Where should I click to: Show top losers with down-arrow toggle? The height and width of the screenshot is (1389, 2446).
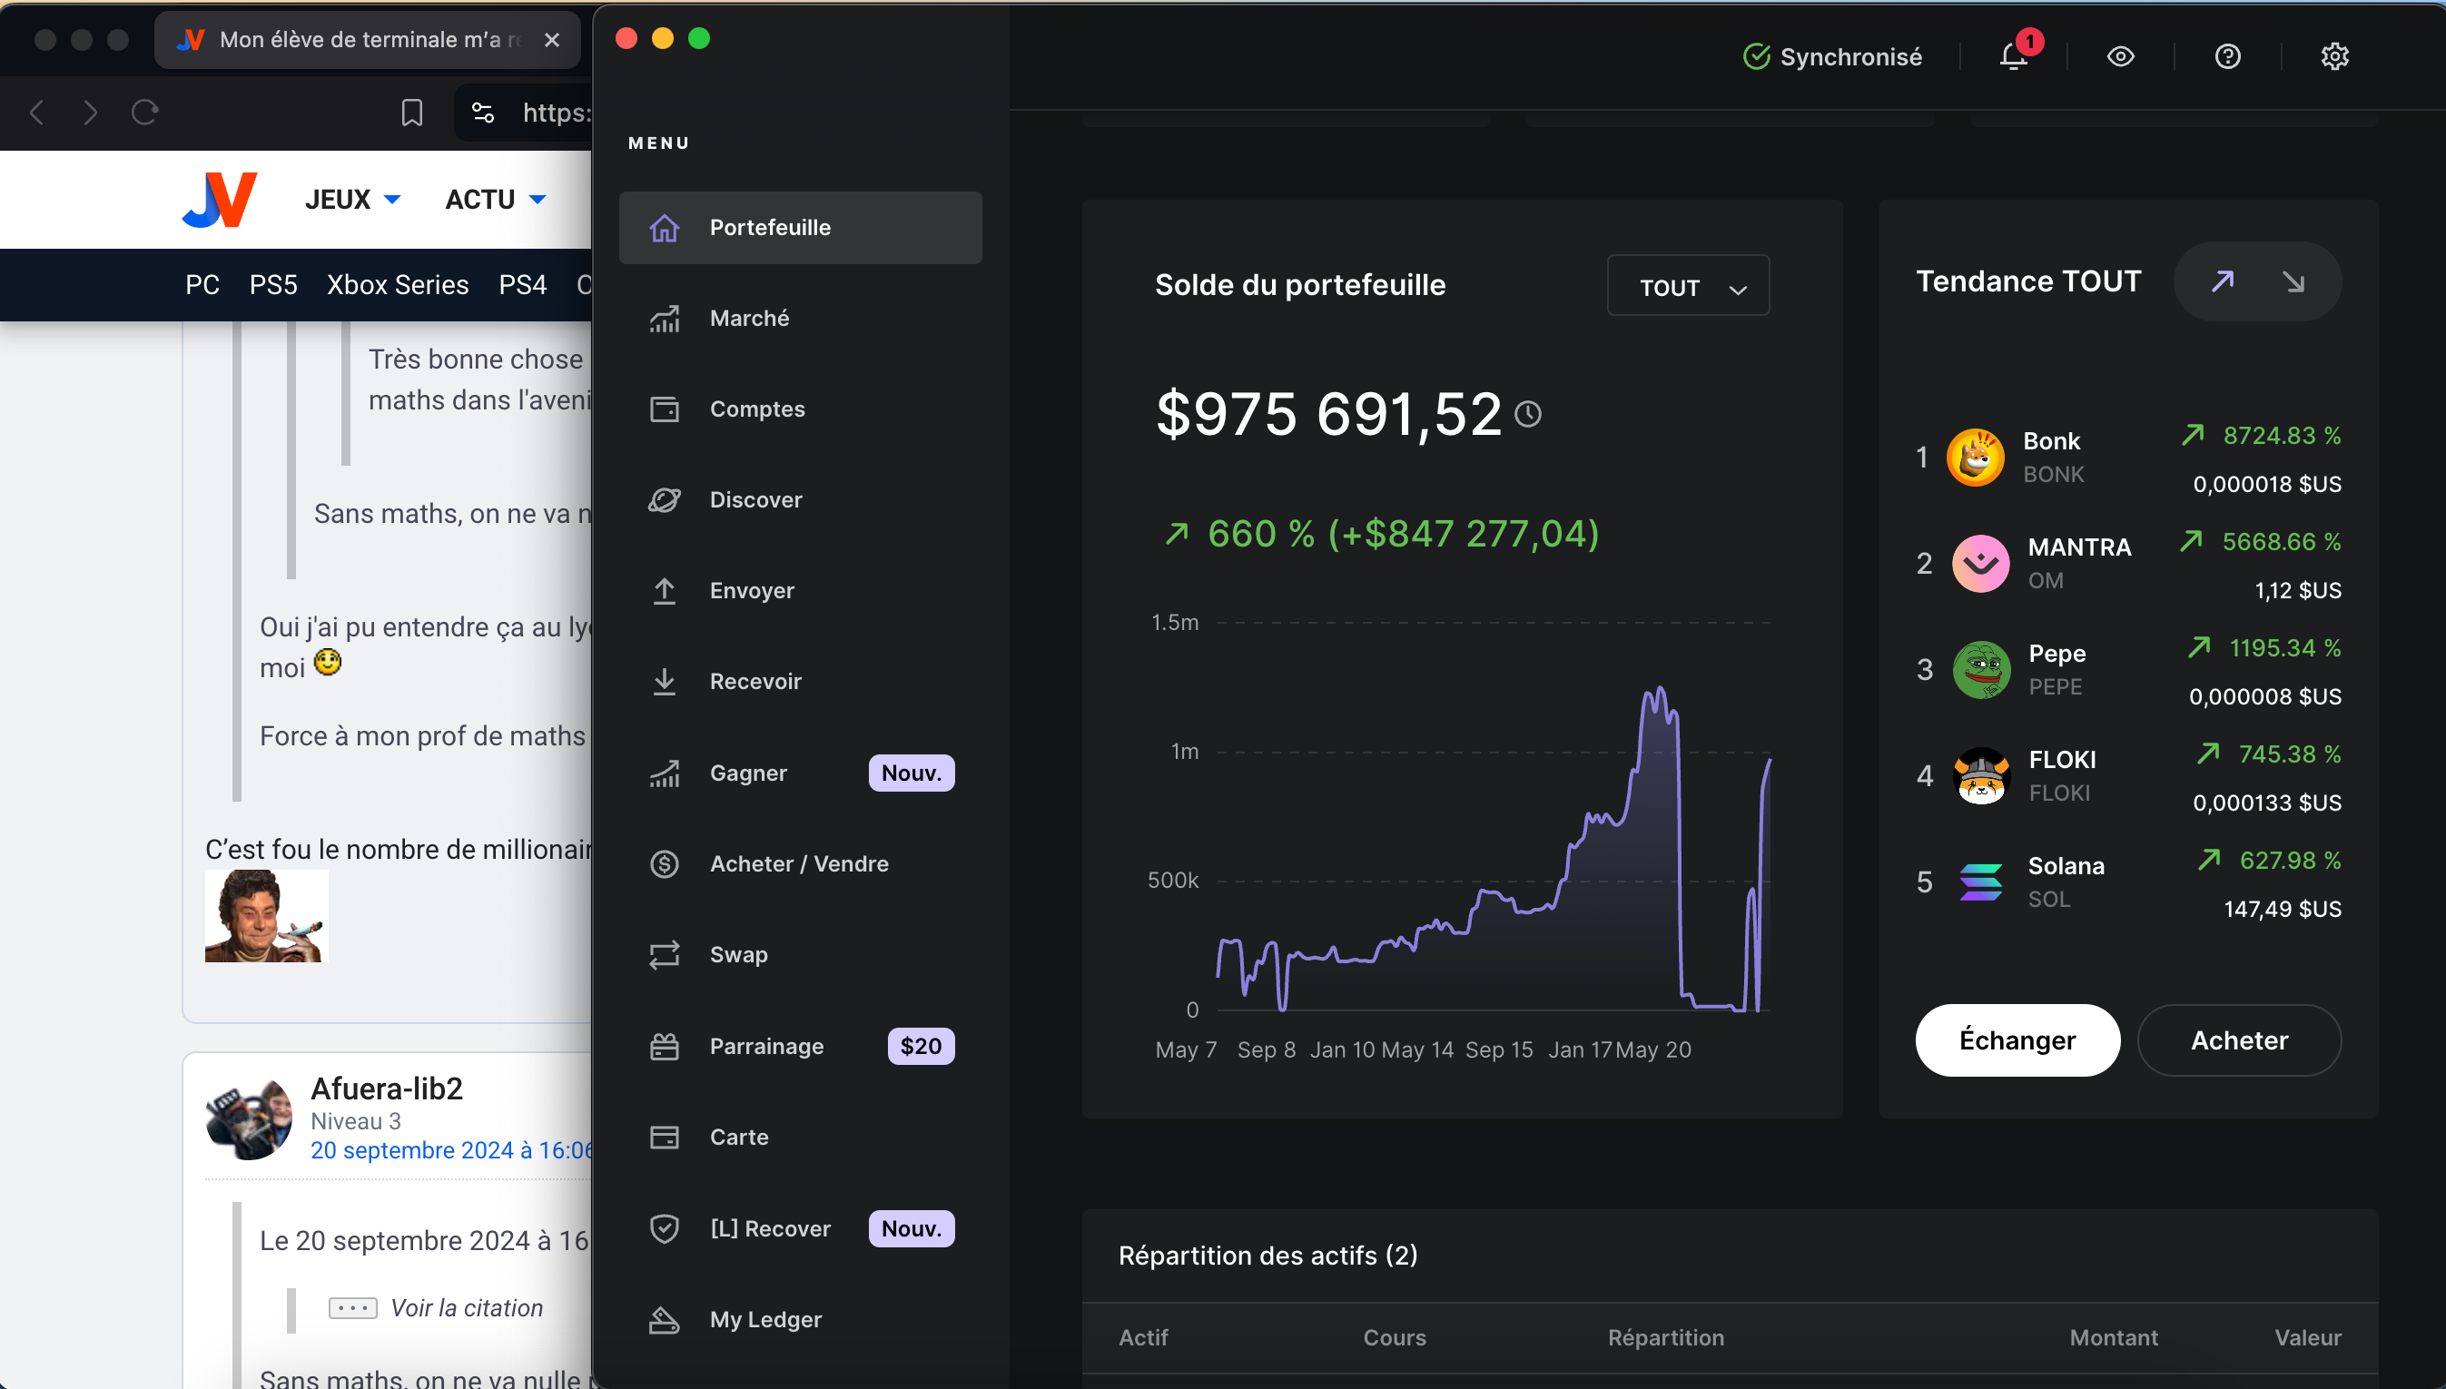click(2293, 281)
